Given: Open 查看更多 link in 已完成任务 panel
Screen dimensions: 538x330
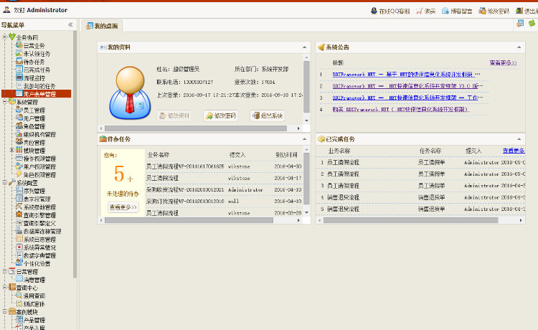Looking at the screenshot, I should [514, 151].
